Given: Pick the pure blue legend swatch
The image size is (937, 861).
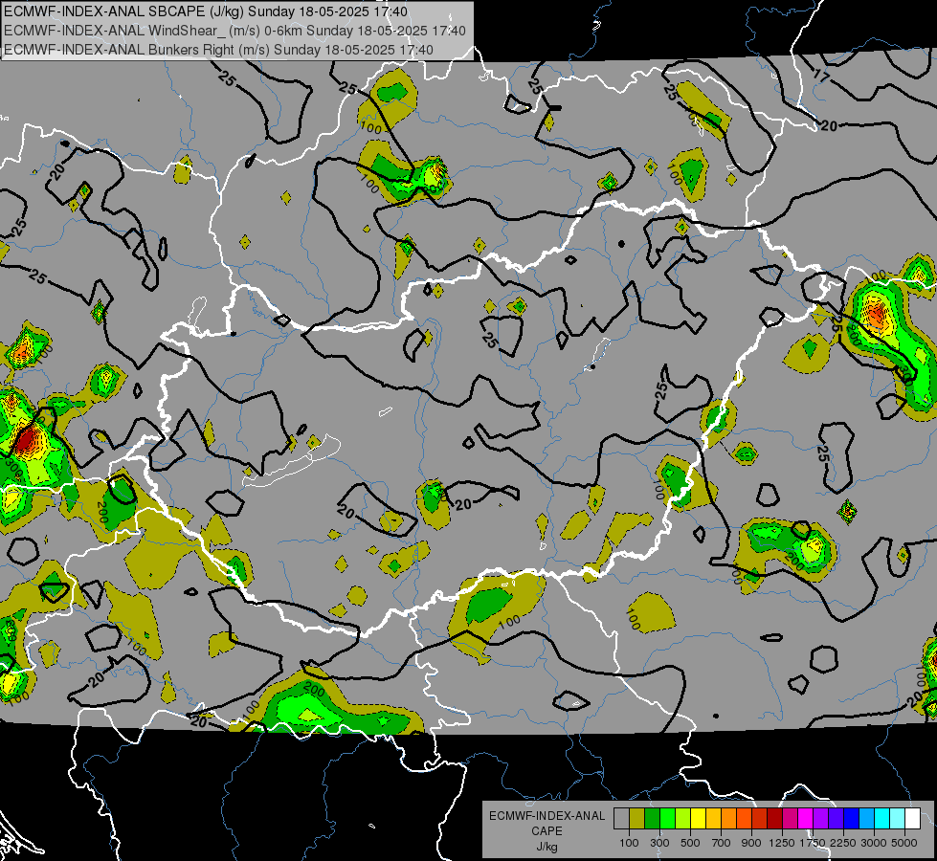Looking at the screenshot, I should point(851,818).
